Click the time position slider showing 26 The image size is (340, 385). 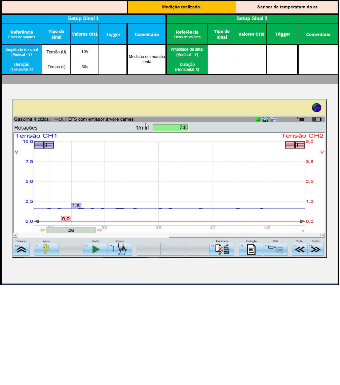pyautogui.click(x=71, y=230)
